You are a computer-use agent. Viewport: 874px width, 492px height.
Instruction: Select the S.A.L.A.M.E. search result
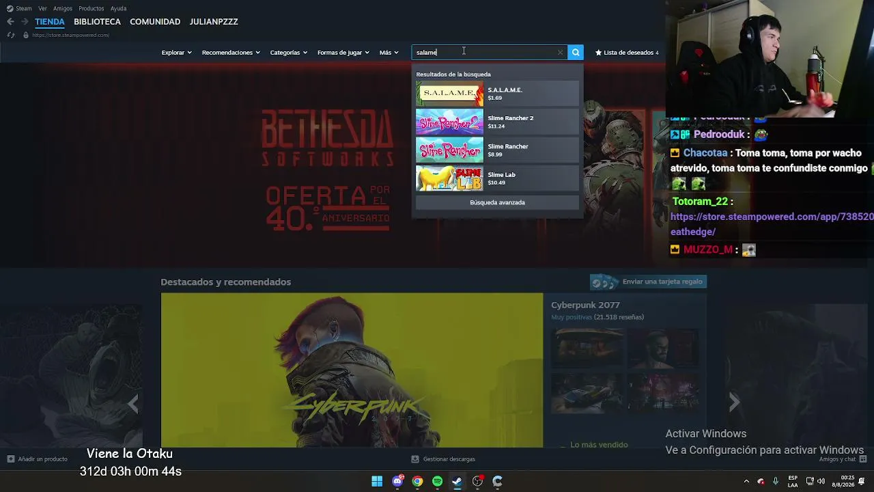(x=497, y=94)
